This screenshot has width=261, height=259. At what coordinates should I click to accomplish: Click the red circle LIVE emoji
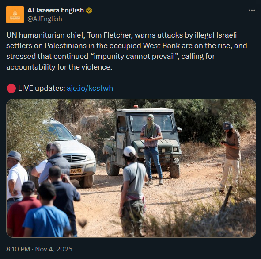[11, 88]
